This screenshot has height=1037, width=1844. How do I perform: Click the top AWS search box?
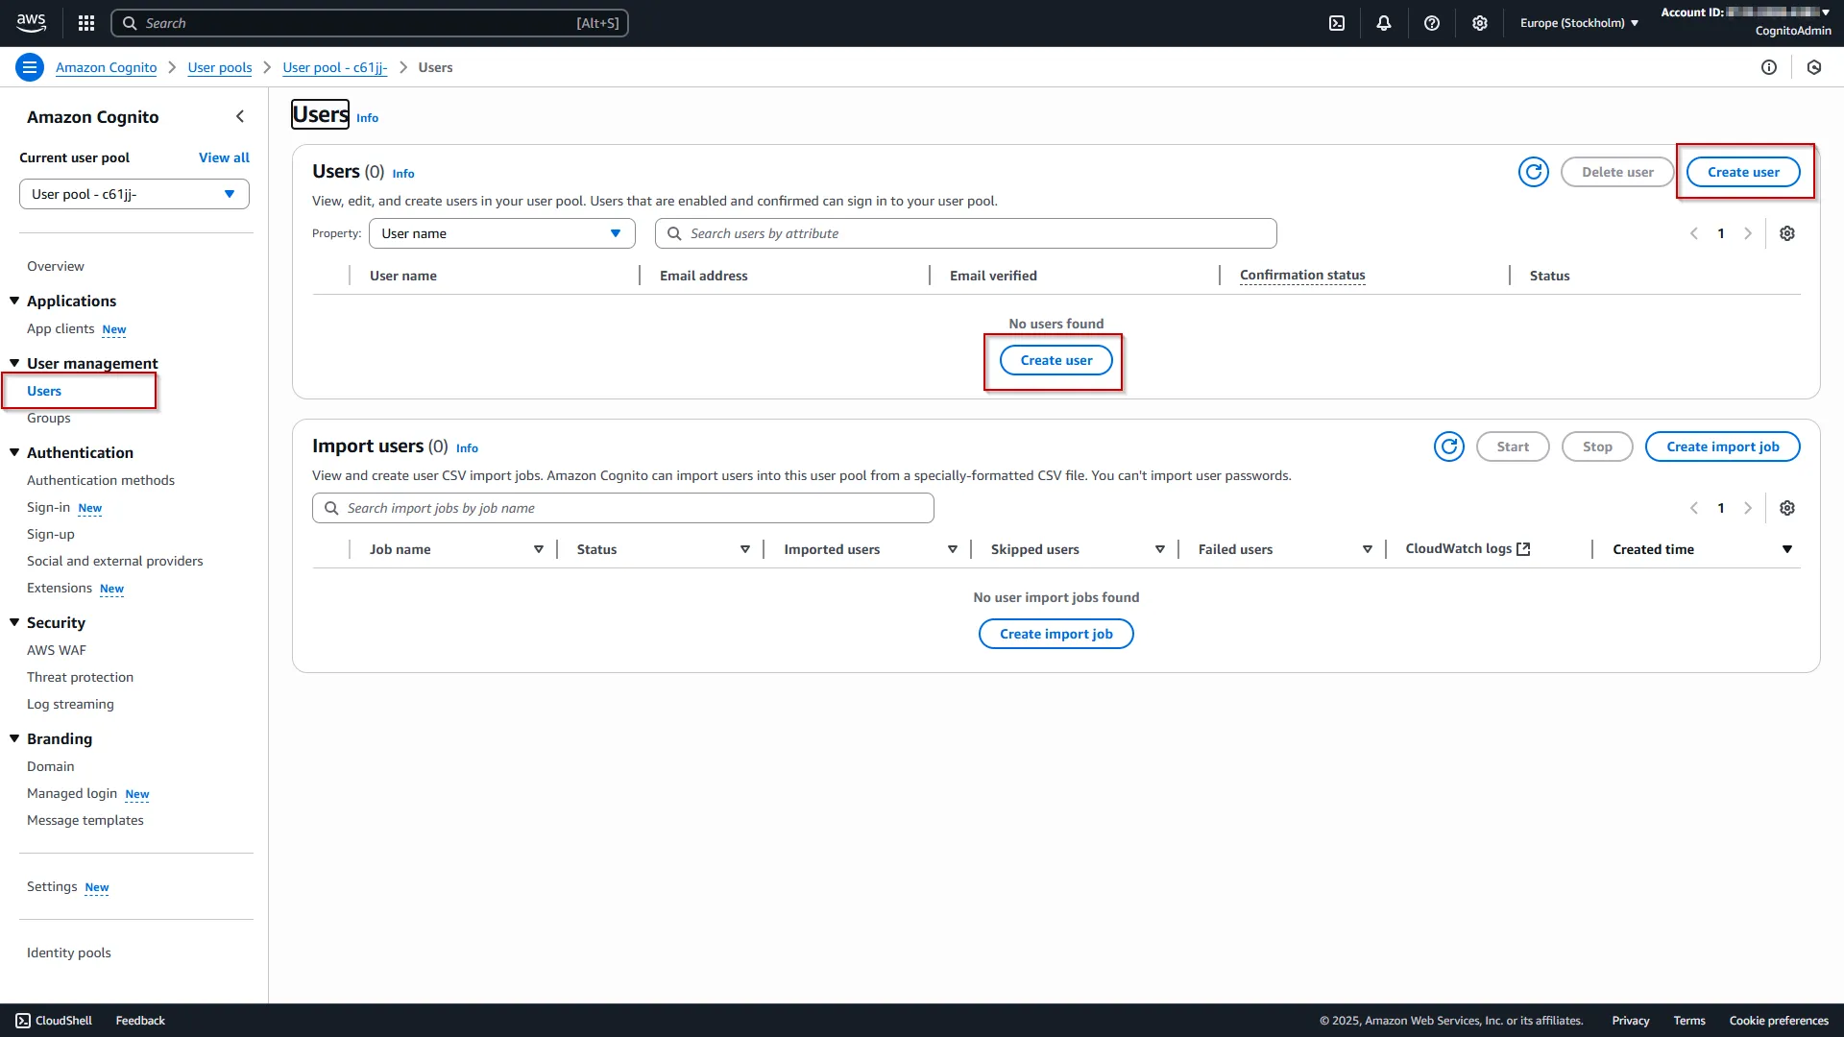tap(370, 23)
